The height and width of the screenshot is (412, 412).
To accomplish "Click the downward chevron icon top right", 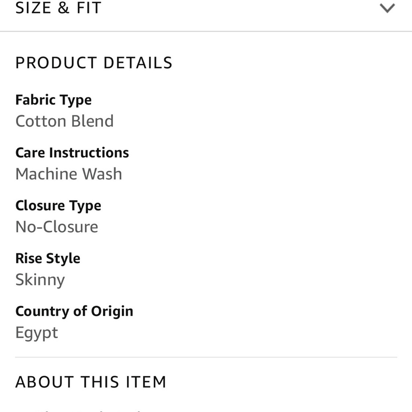I will pos(386,7).
